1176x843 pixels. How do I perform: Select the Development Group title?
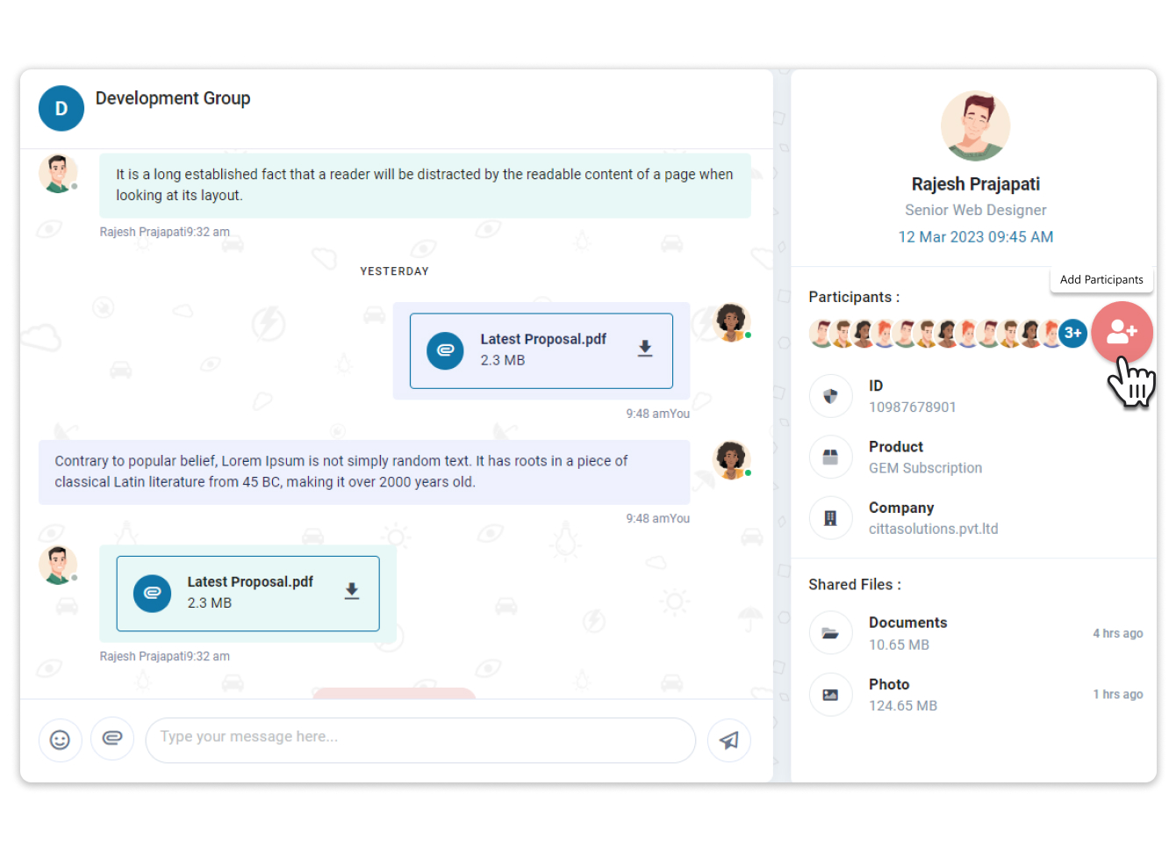(173, 97)
